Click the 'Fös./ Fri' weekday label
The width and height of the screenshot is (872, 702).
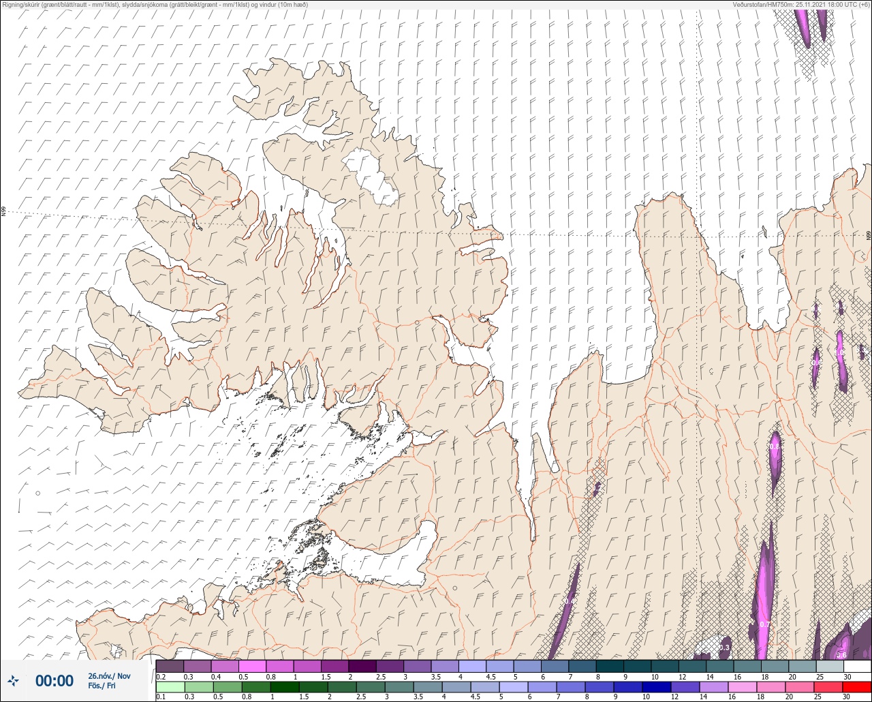(x=102, y=686)
